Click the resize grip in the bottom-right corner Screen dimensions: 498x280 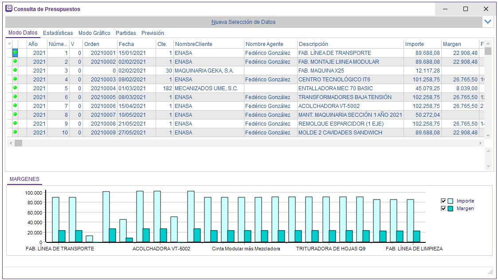click(x=490, y=272)
